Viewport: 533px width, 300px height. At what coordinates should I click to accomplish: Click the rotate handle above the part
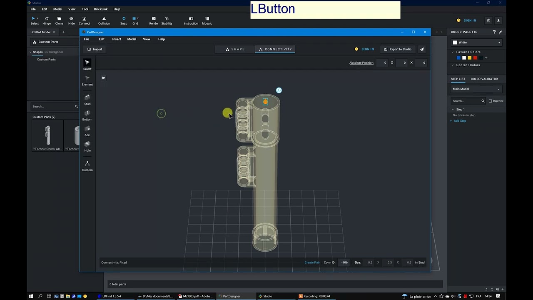(x=279, y=90)
